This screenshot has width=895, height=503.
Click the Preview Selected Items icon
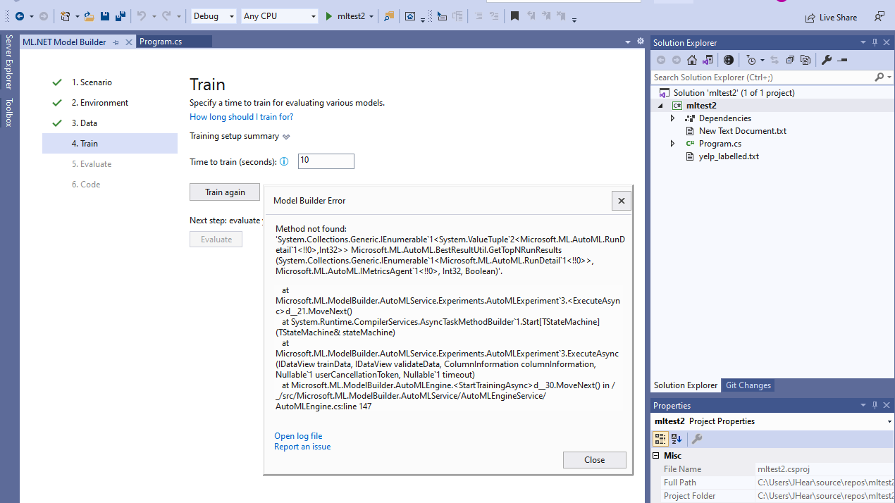(842, 60)
